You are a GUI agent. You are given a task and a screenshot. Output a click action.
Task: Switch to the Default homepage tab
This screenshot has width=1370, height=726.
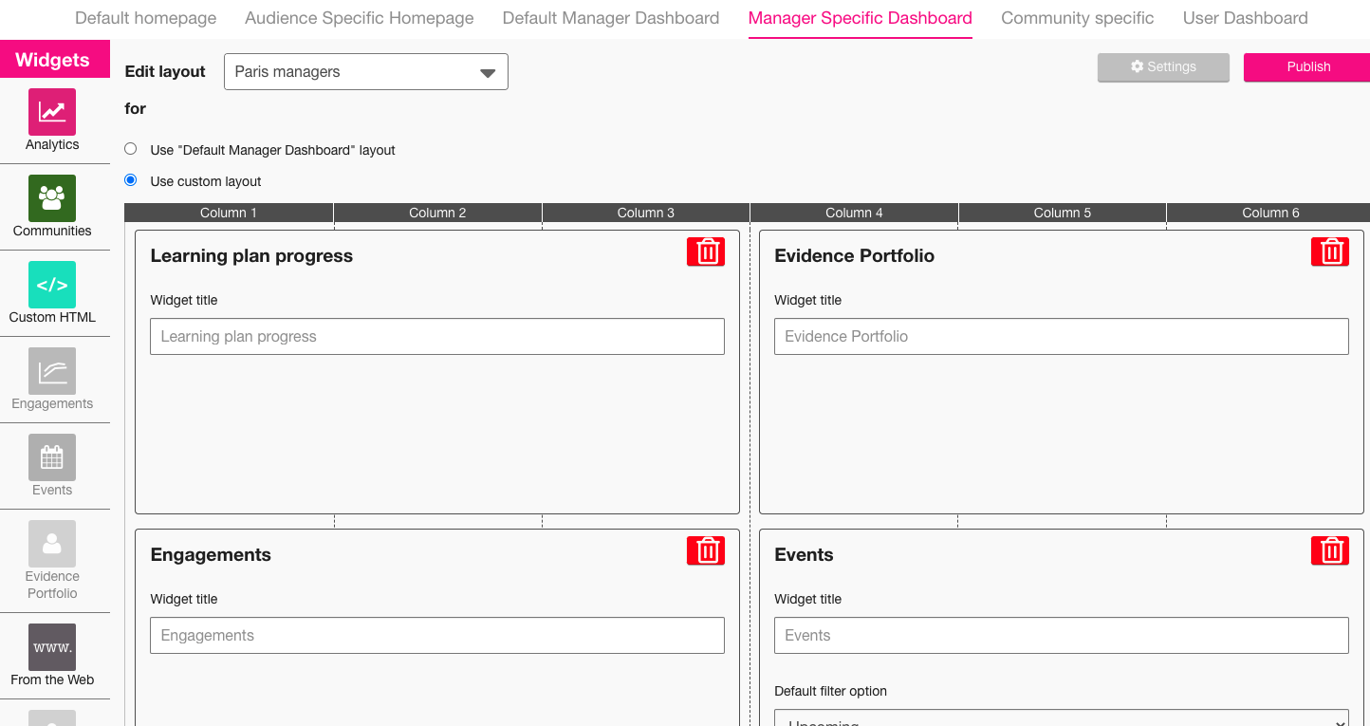(145, 18)
